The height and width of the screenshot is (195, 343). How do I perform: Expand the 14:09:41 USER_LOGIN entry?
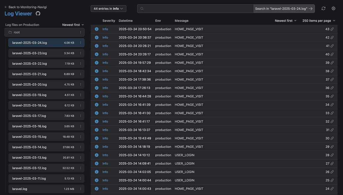[x=214, y=163]
